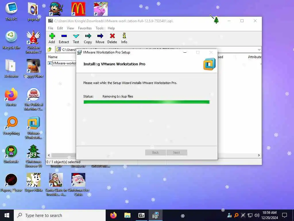Run Test on the archive in 7-Zip
Image resolution: width=294 pixels, height=221 pixels.
click(76, 38)
